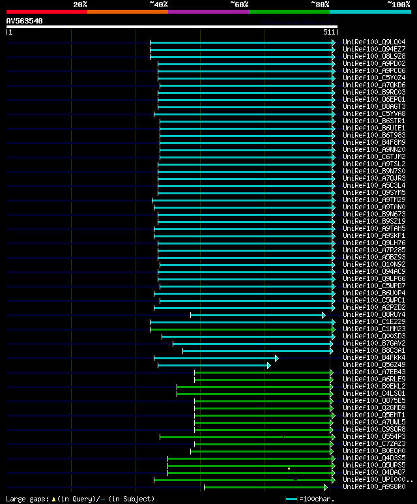Click the purple ~60% identity legend bar
Screen dimensions: 417x504
[208, 12]
